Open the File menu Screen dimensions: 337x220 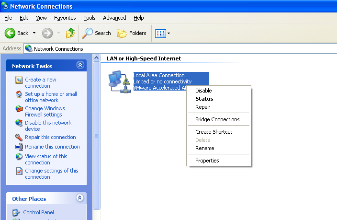[8, 18]
